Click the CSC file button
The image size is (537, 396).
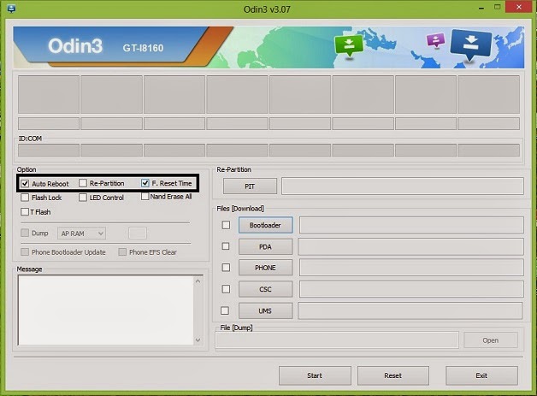click(265, 289)
